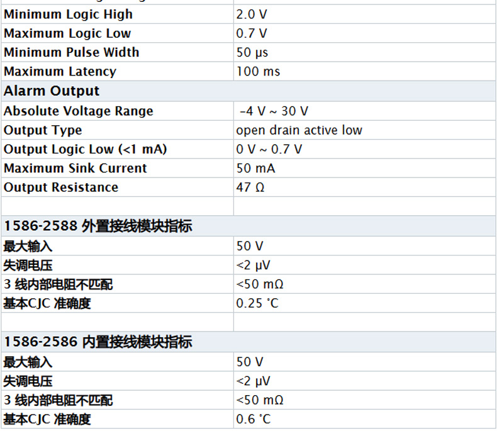This screenshot has width=497, height=431.
Task: Click the Output Logic Low (<1 mA) label
Action: (x=85, y=149)
